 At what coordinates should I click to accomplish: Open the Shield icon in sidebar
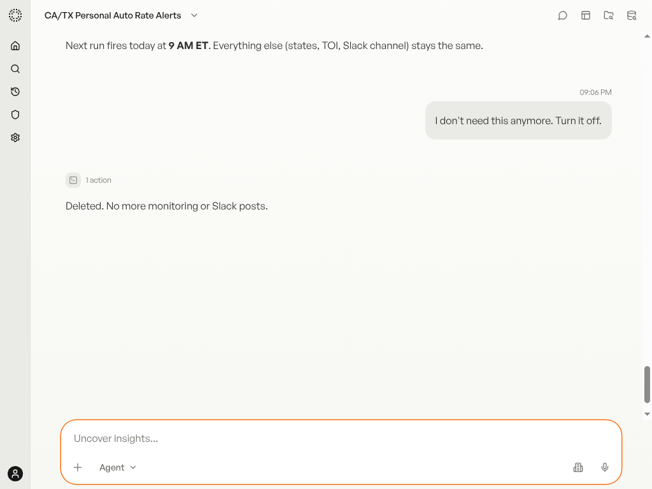[x=15, y=115]
